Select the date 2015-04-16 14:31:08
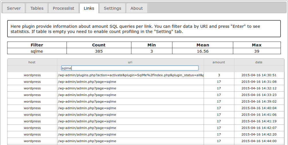288x145 pixels. point(259,82)
